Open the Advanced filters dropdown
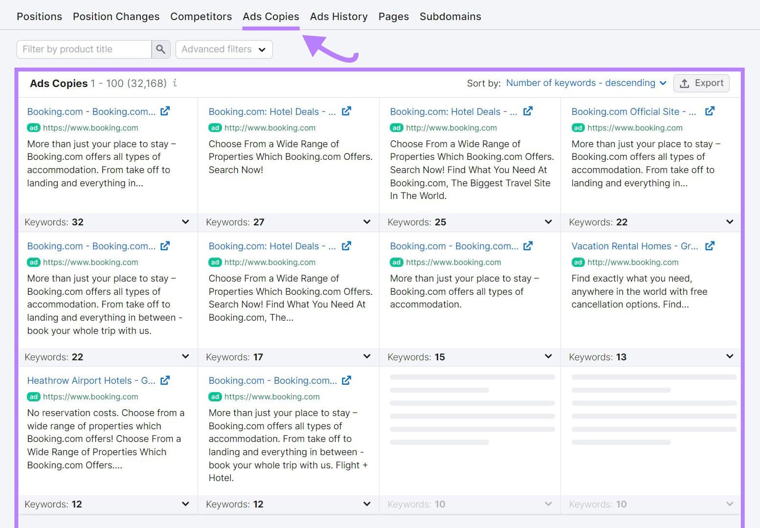760x528 pixels. [224, 49]
